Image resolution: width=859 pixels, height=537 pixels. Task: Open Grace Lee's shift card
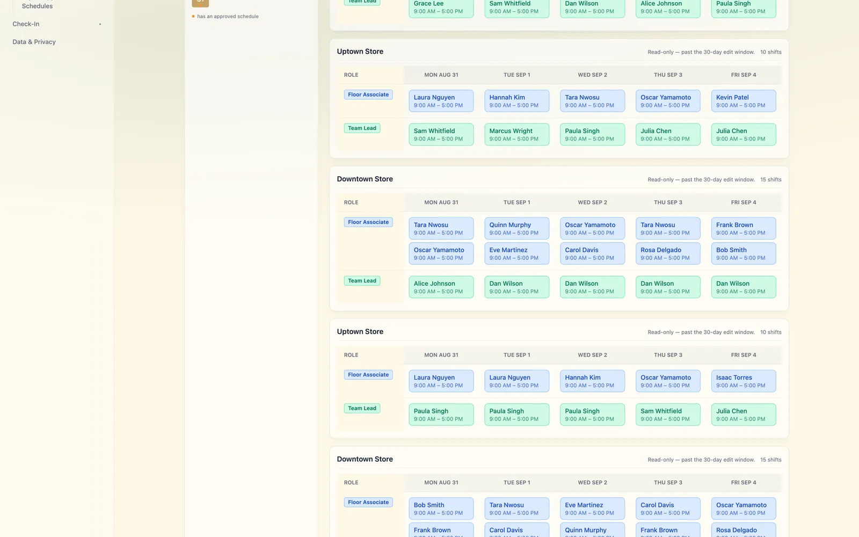click(441, 8)
